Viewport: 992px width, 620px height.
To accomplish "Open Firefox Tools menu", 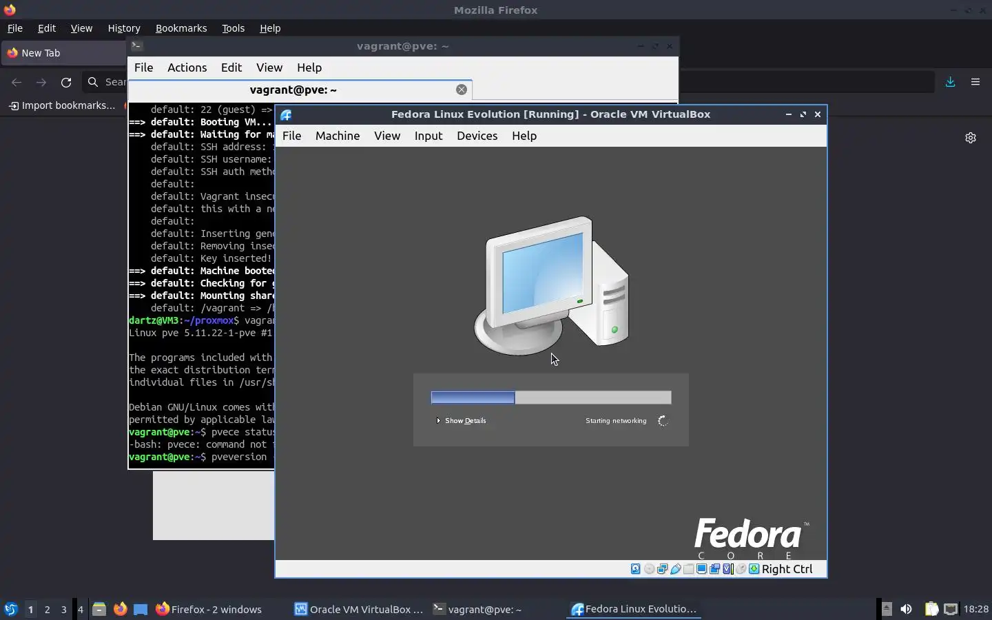I will point(233,28).
